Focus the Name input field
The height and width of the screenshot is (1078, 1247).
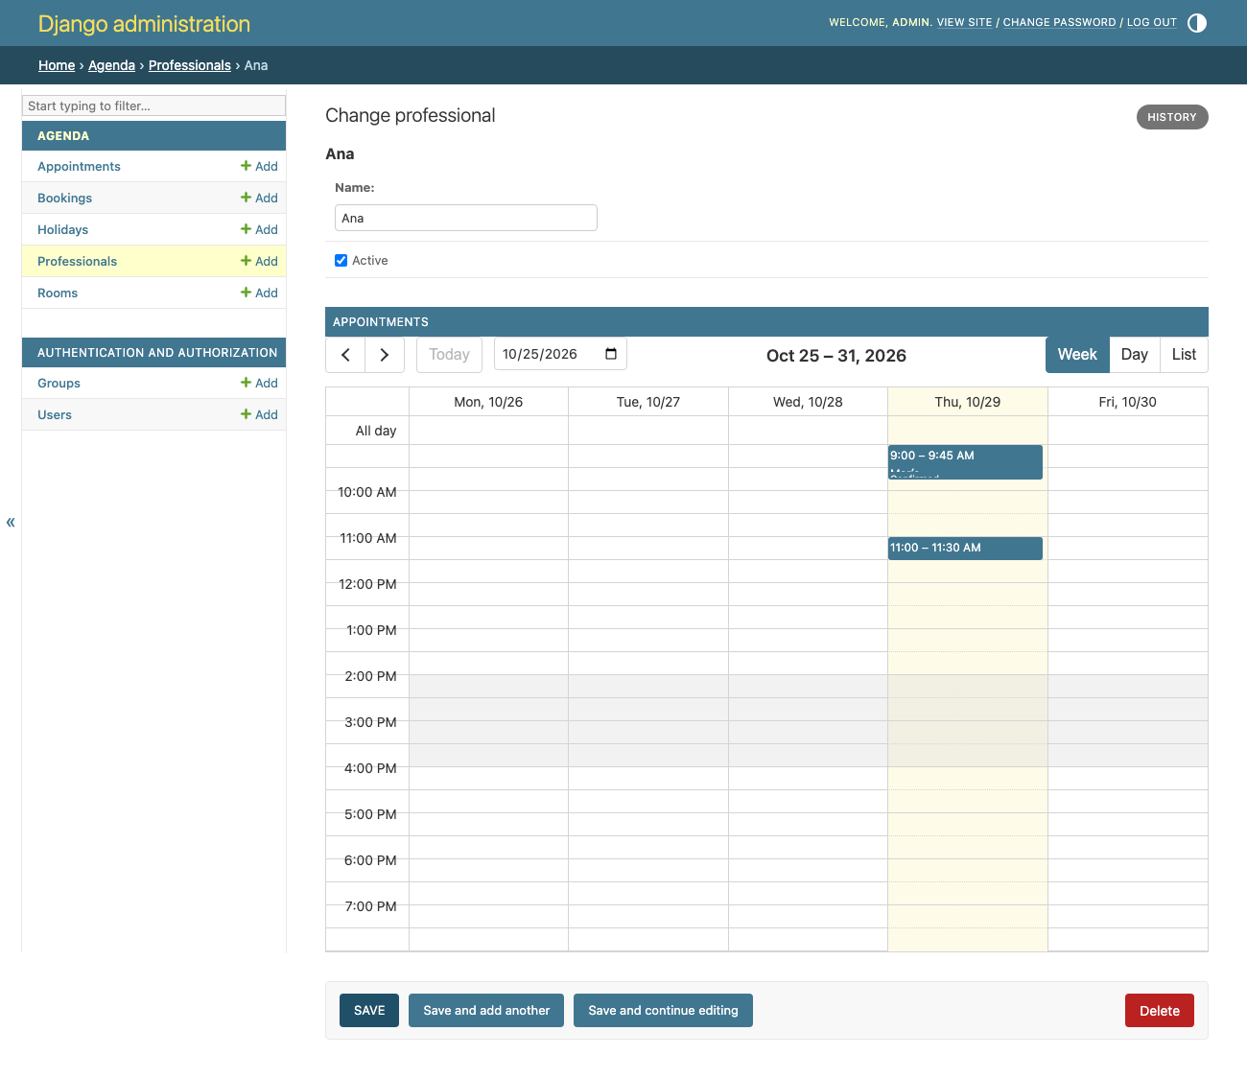tap(466, 218)
